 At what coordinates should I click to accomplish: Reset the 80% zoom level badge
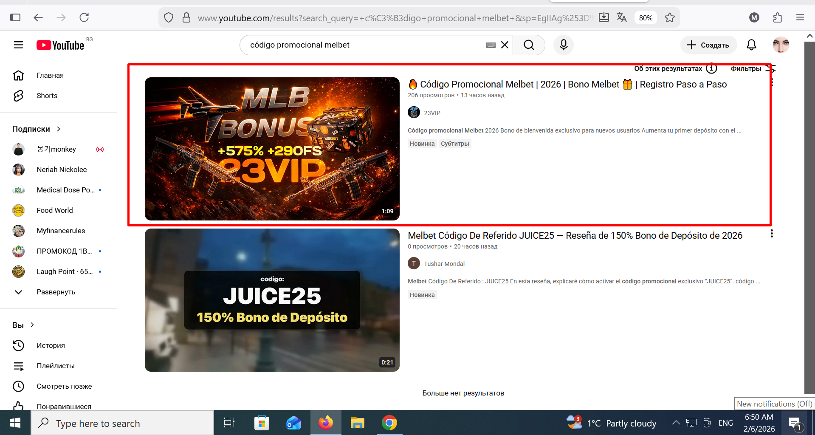[x=646, y=18]
